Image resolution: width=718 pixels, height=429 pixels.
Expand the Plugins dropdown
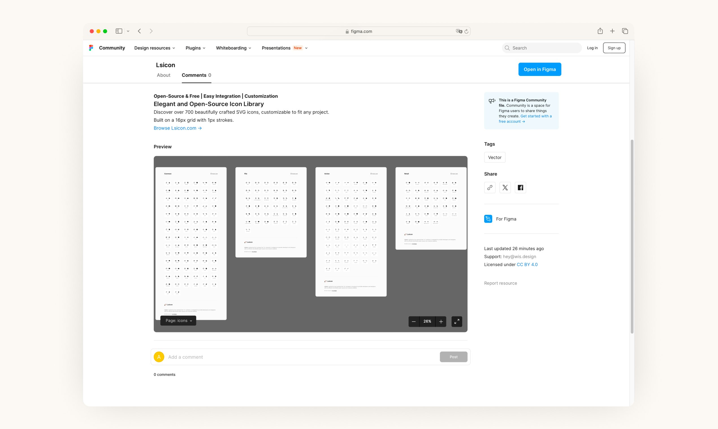click(195, 48)
